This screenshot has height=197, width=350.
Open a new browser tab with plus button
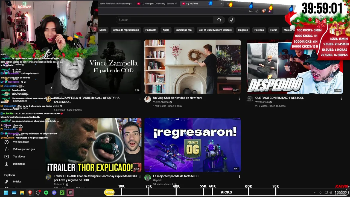point(228,4)
